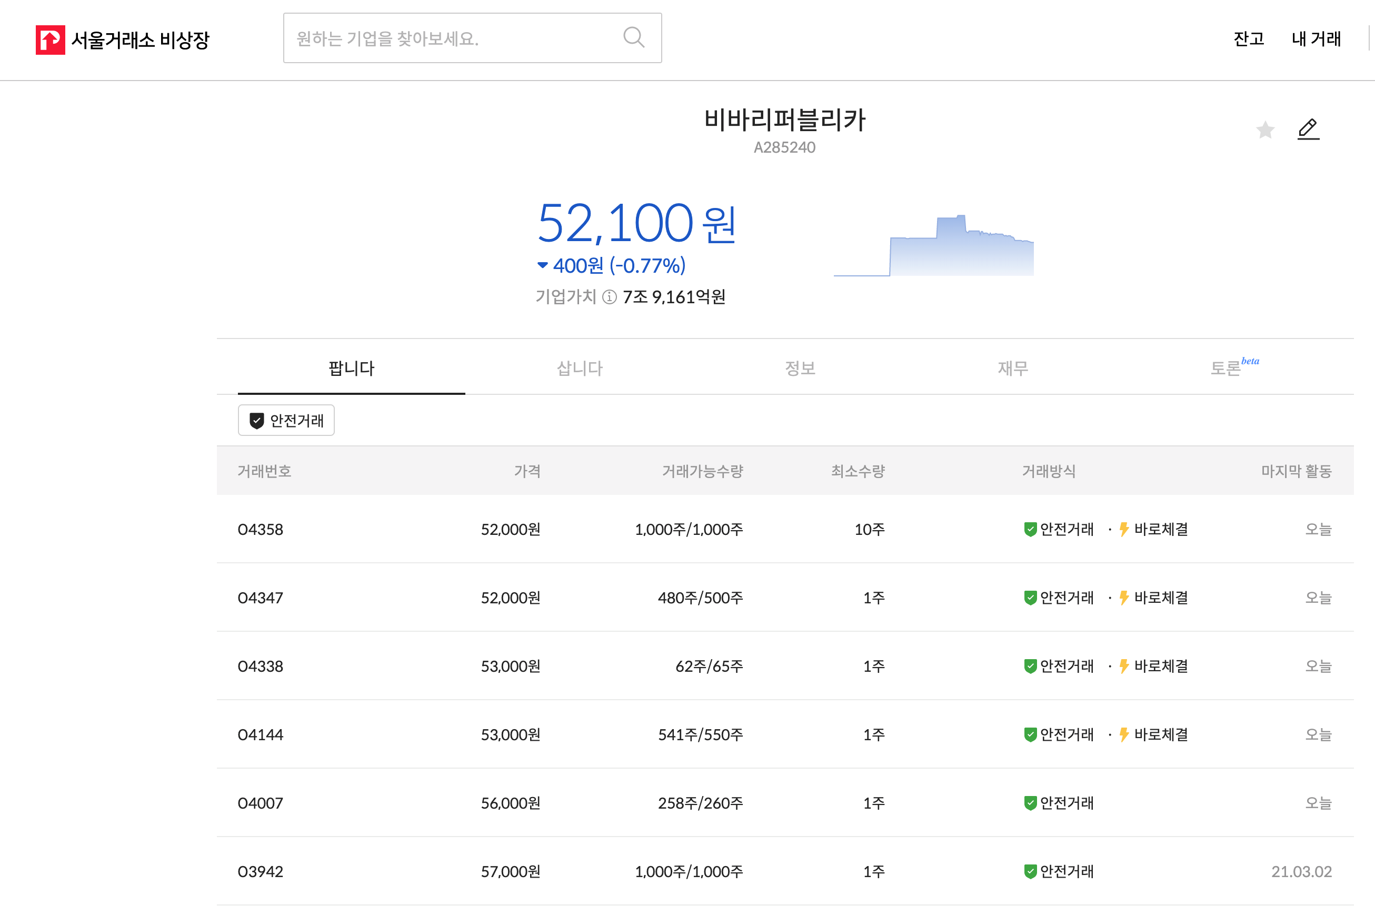The width and height of the screenshot is (1375, 915).
Task: Click the 거래방식 column header
Action: pyautogui.click(x=1048, y=471)
